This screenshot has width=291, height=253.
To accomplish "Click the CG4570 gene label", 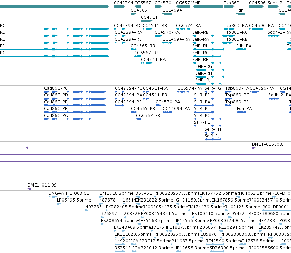I will pyautogui.click(x=163, y=3).
